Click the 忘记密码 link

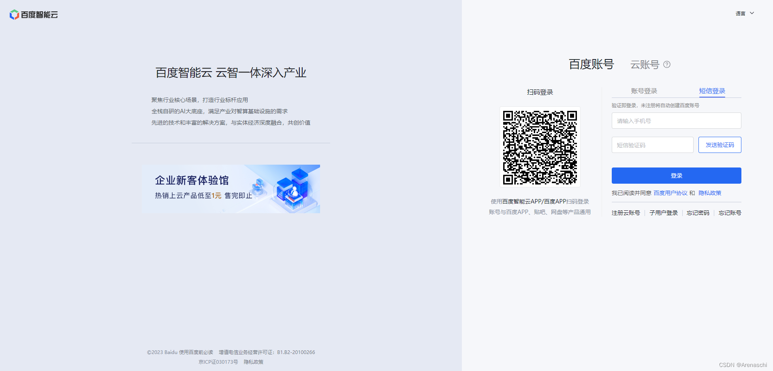pos(698,213)
